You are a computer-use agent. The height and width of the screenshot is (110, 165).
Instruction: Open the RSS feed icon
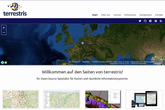[161, 21]
